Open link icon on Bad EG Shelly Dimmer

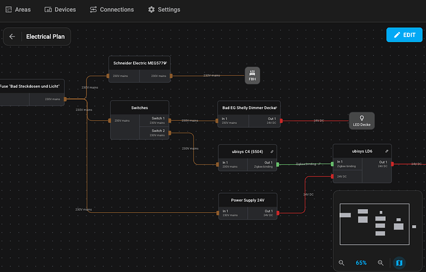pos(275,108)
